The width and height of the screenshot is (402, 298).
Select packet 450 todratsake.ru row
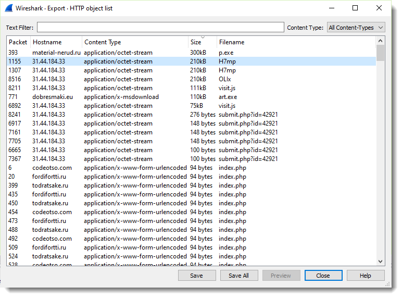tap(191, 203)
